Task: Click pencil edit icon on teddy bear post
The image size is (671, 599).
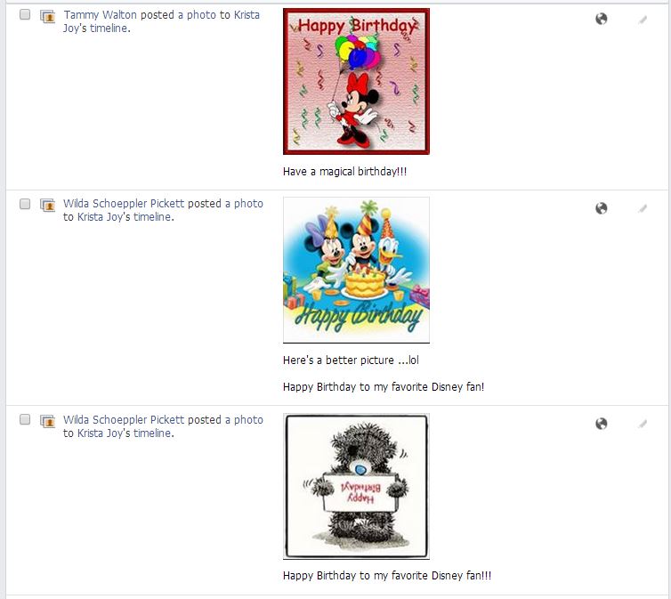Action: click(x=643, y=424)
